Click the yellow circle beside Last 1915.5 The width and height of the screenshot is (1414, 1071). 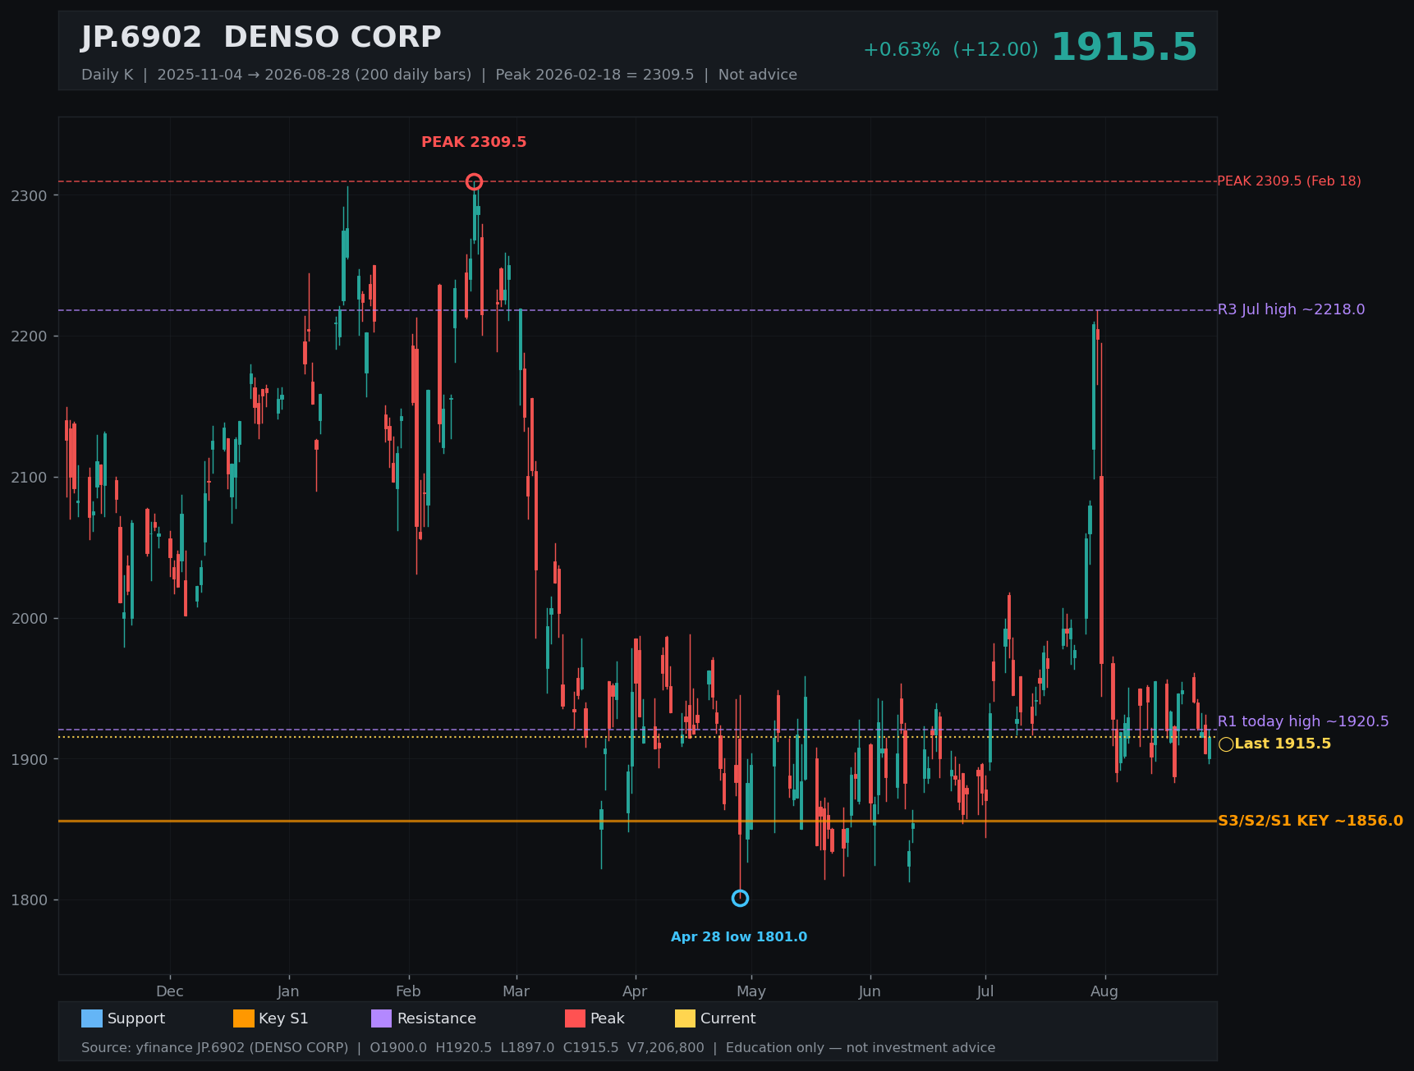pos(1226,744)
